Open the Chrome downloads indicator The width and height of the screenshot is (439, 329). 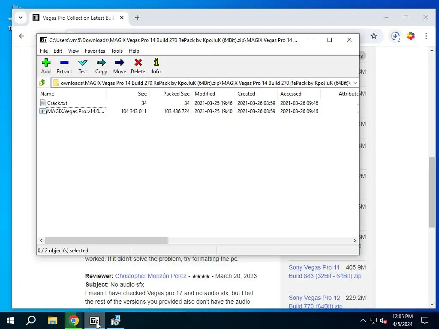(395, 36)
